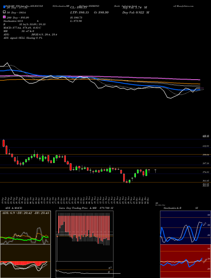The width and height of the screenshot is (211, 278).
Task: Click the white 50 Day EMA legend swatch
Action: (5, 12)
